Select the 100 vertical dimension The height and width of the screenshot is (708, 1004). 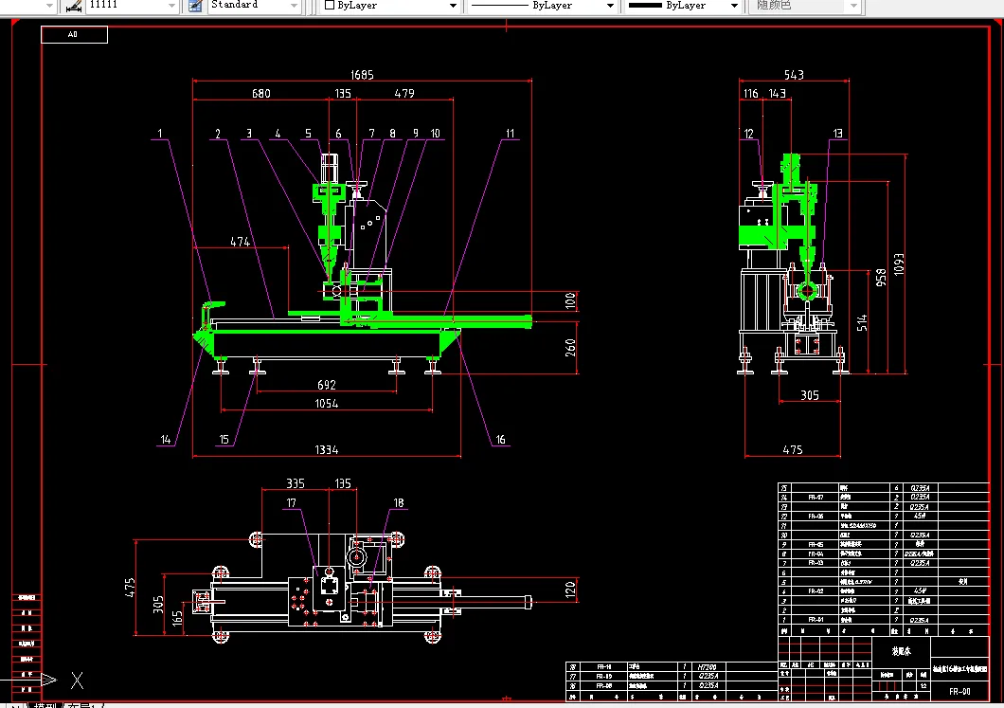pos(570,301)
